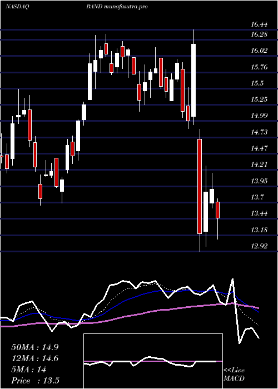278x389 pixels.
Task: Click the NASDAQ exchange label
Action: coord(17,7)
